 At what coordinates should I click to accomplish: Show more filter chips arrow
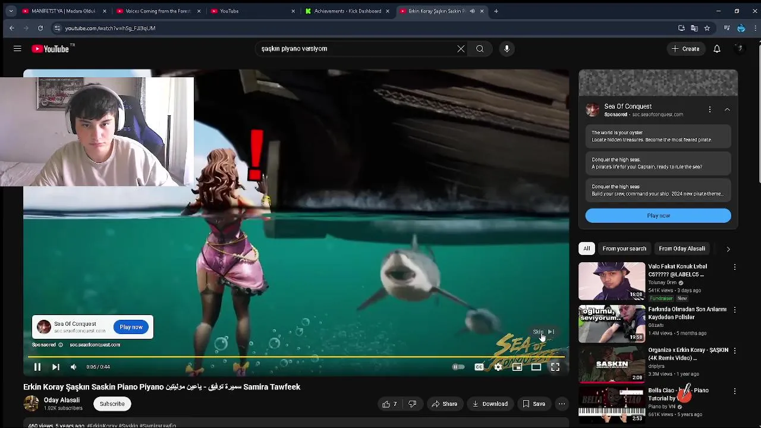728,249
